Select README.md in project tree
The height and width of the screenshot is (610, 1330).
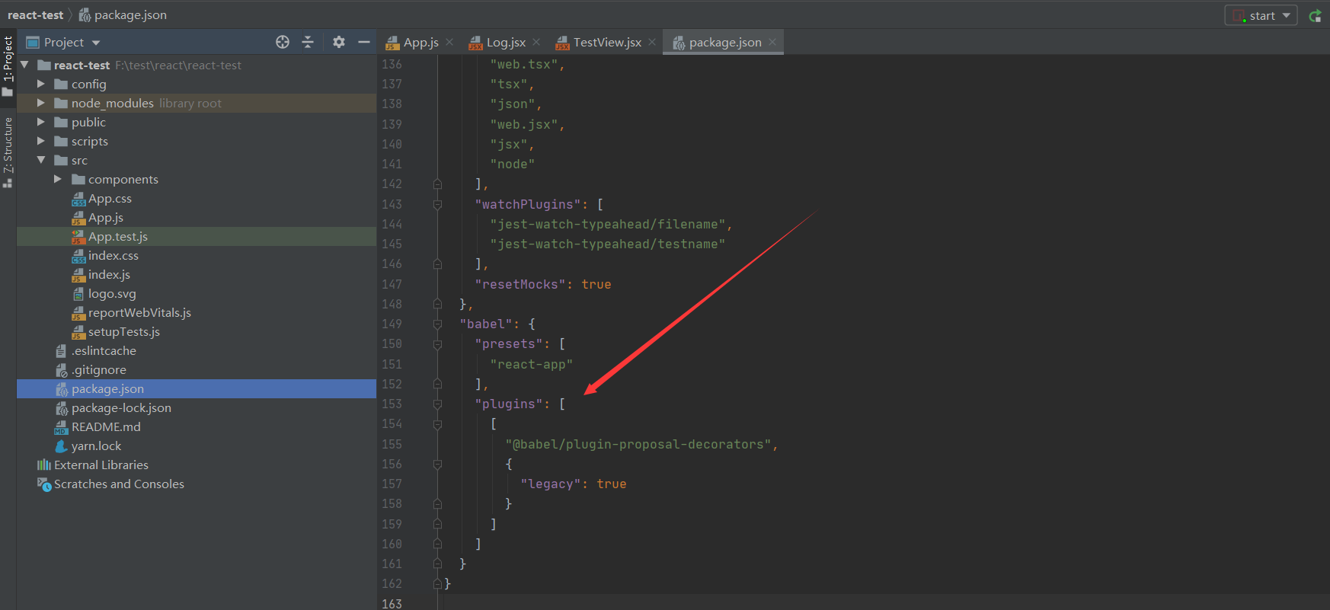tap(106, 426)
